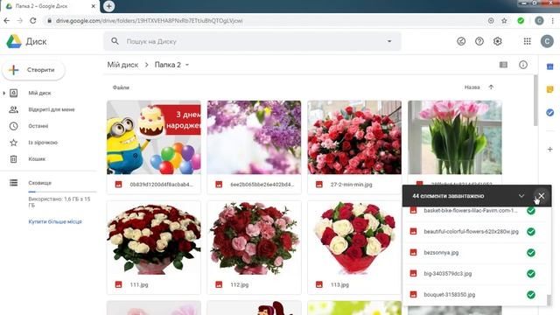The height and width of the screenshot is (315, 560).
Task: Open search options dropdown arrow
Action: pos(389,41)
